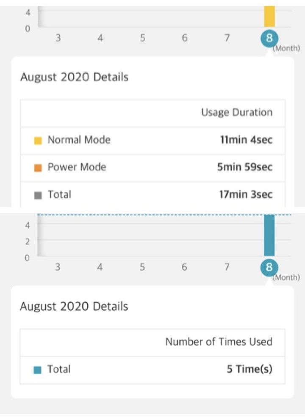This screenshot has width=305, height=420.
Task: Select the Normal Mode 11min 4sec row
Action: pyautogui.click(x=153, y=141)
